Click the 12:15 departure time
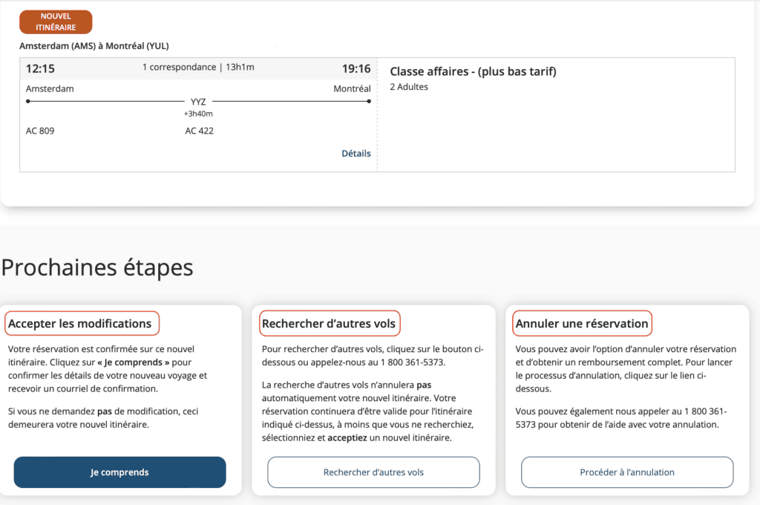This screenshot has height=505, width=760. click(x=40, y=69)
